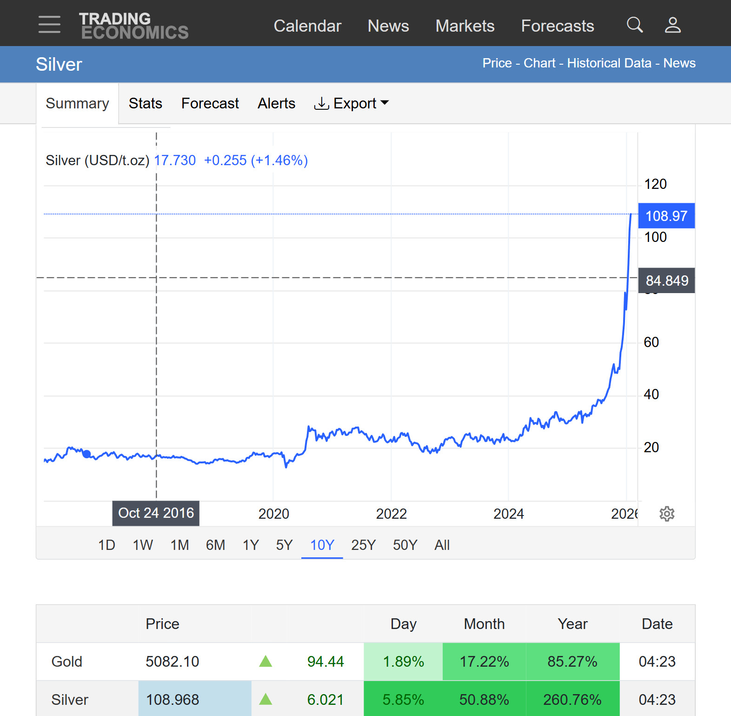Viewport: 731px width, 716px height.
Task: Select the 5Y chart range
Action: [x=284, y=545]
